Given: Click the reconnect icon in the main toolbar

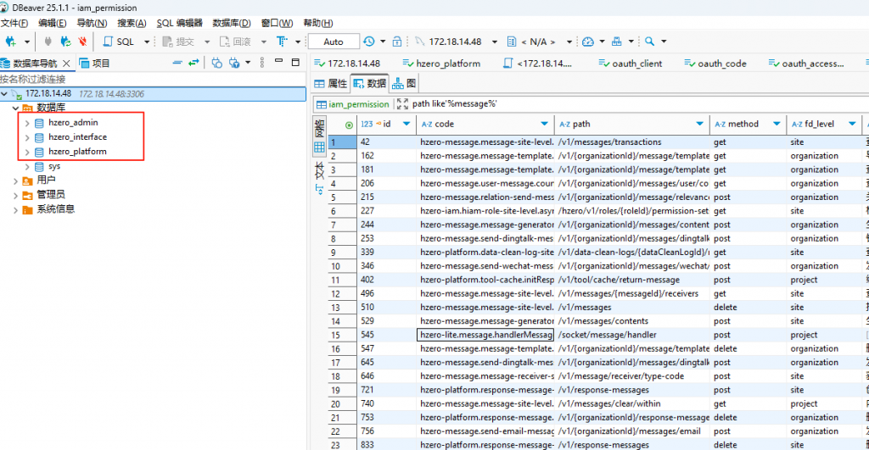Looking at the screenshot, I should tap(65, 42).
